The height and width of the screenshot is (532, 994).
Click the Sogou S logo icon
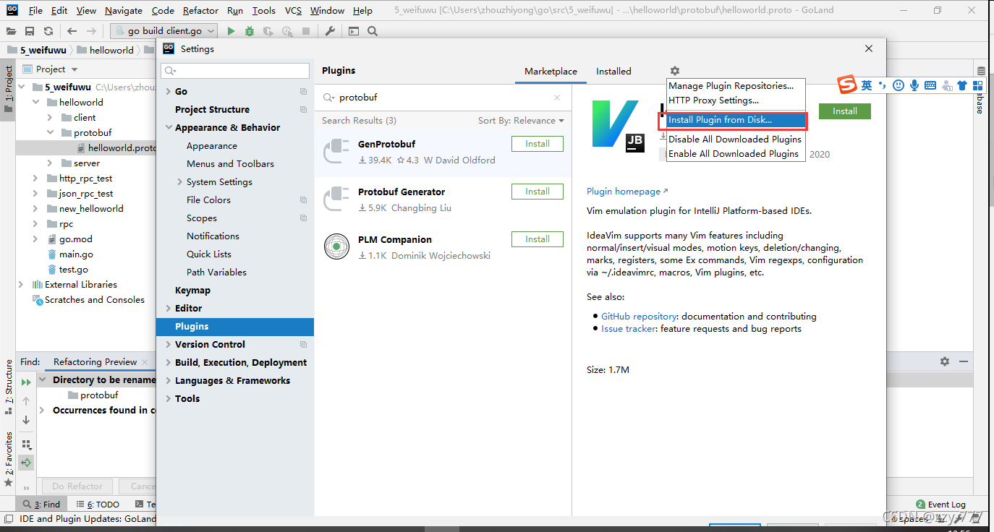(847, 85)
